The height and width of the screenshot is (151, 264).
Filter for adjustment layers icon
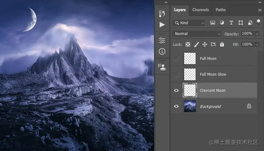pos(222,23)
